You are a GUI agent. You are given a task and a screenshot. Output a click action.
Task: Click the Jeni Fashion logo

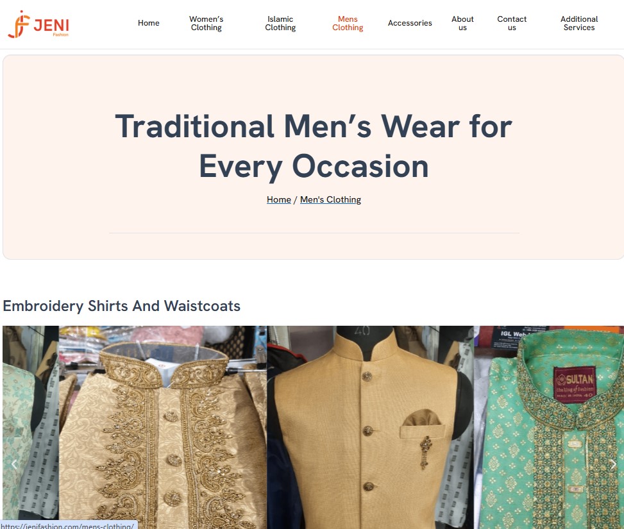tap(38, 24)
